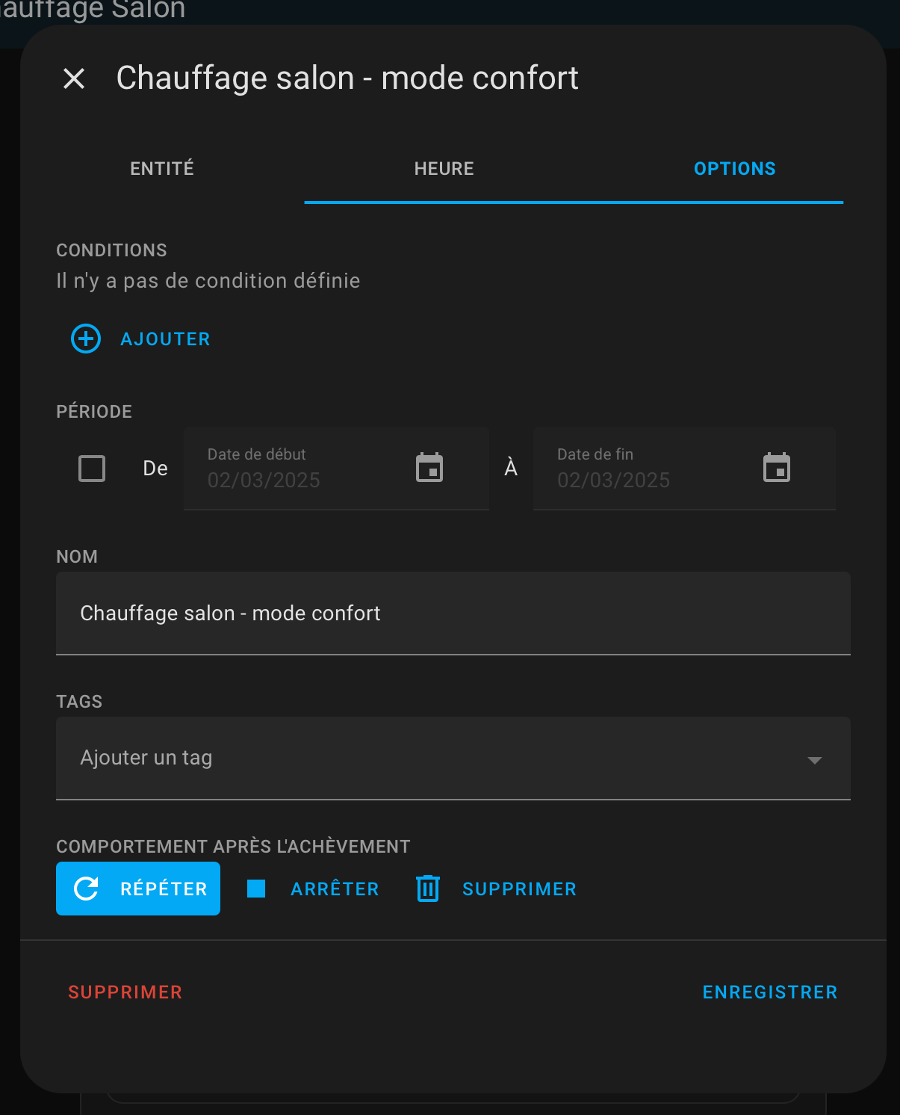The image size is (900, 1115).
Task: Click the plus circle icon for conditions
Action: 86,339
